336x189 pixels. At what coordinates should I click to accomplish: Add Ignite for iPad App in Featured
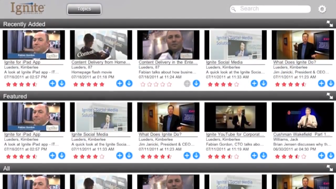52,155
